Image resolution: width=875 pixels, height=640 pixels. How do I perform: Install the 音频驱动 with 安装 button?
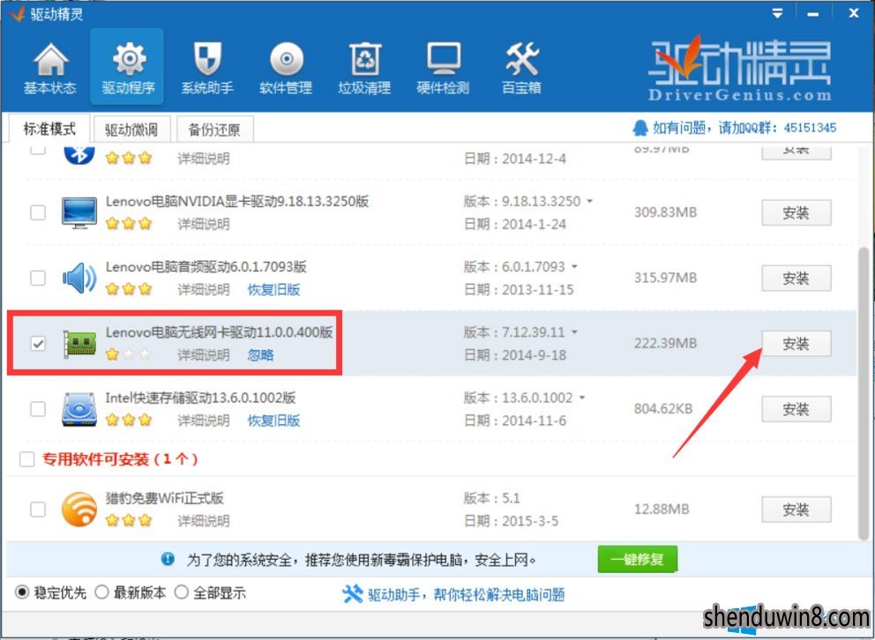[x=796, y=279]
